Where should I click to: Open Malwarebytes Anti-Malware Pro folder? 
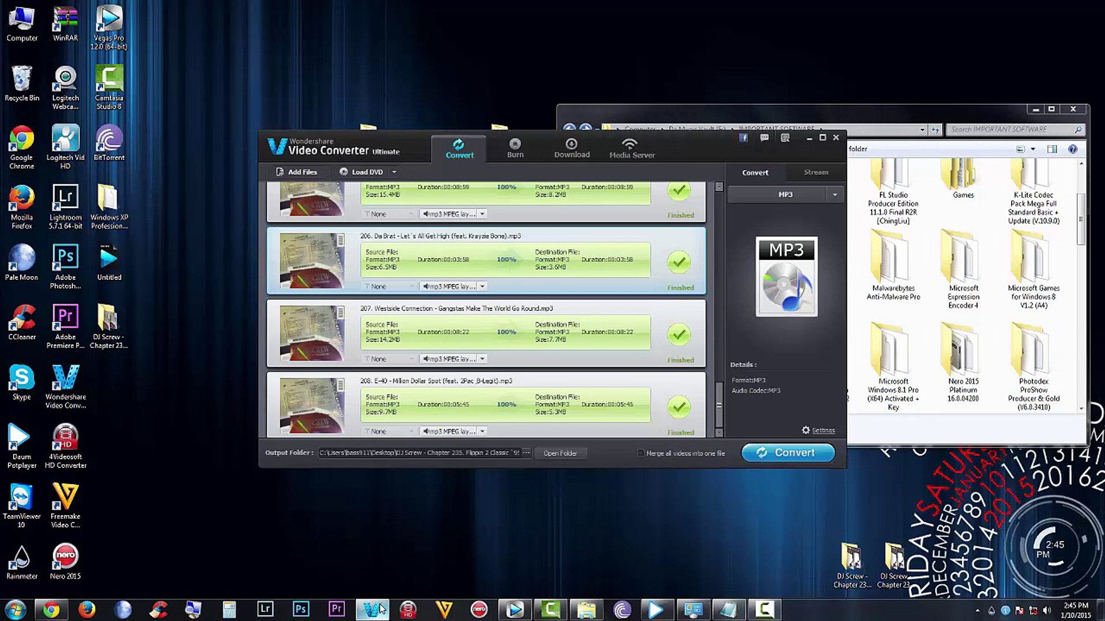pyautogui.click(x=893, y=266)
